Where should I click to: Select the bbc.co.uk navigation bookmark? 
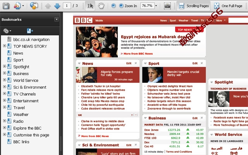(31, 40)
